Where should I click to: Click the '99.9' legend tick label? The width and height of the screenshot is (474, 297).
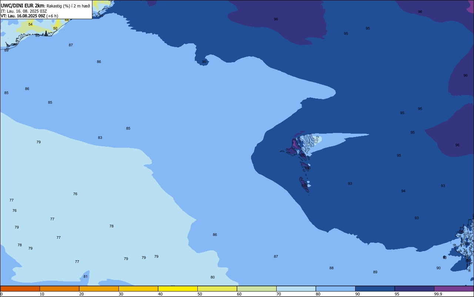tap(438, 294)
